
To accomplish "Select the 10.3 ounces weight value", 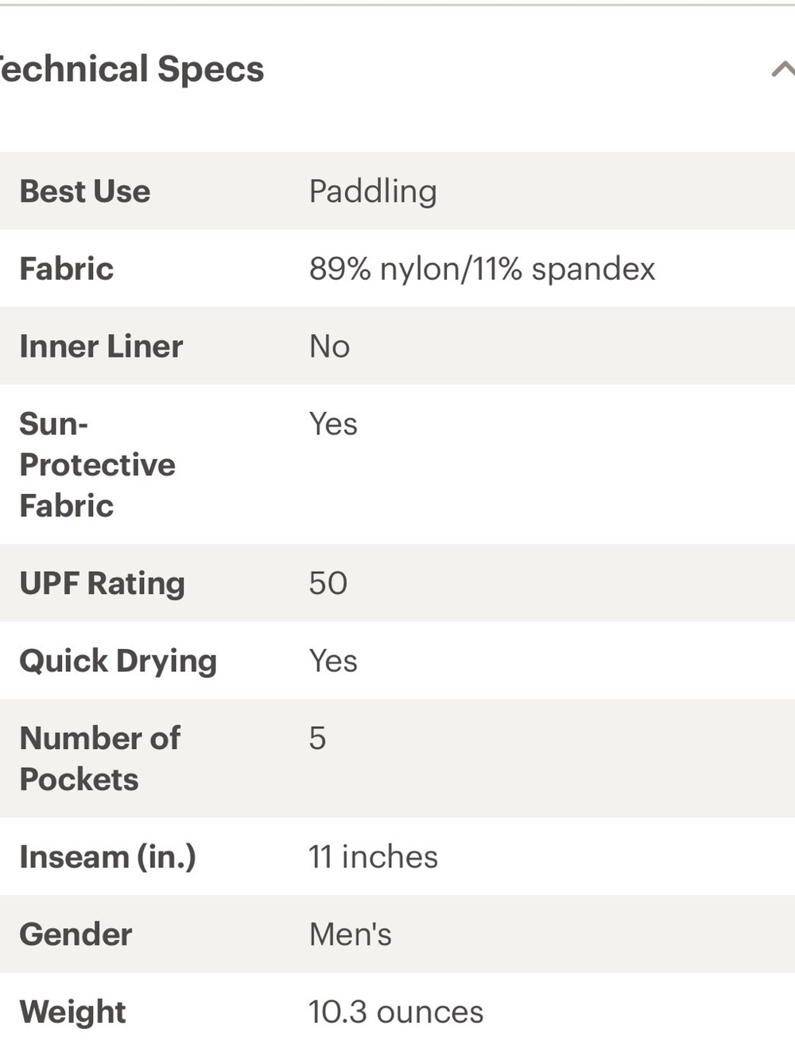I will click(396, 1011).
